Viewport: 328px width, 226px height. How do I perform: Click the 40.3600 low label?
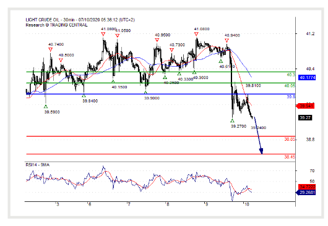pos(201,78)
